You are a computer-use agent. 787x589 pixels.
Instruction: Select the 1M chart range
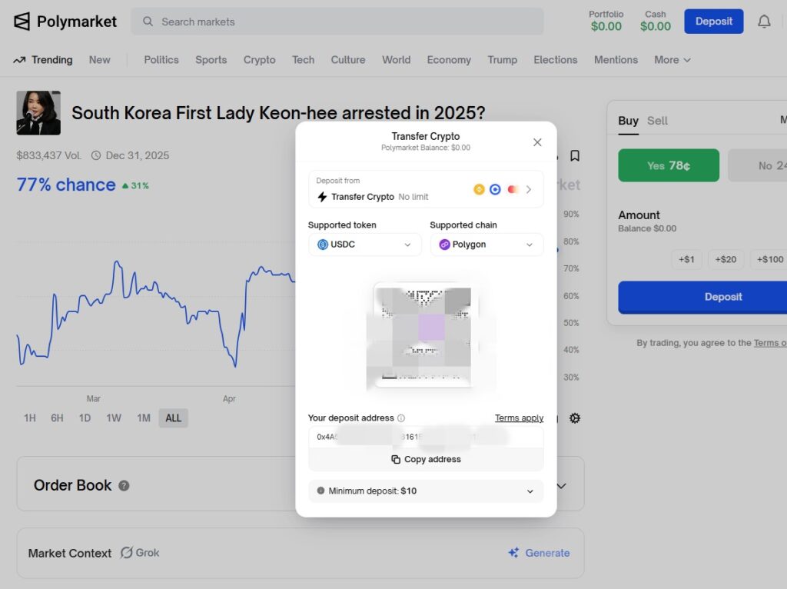(x=144, y=418)
